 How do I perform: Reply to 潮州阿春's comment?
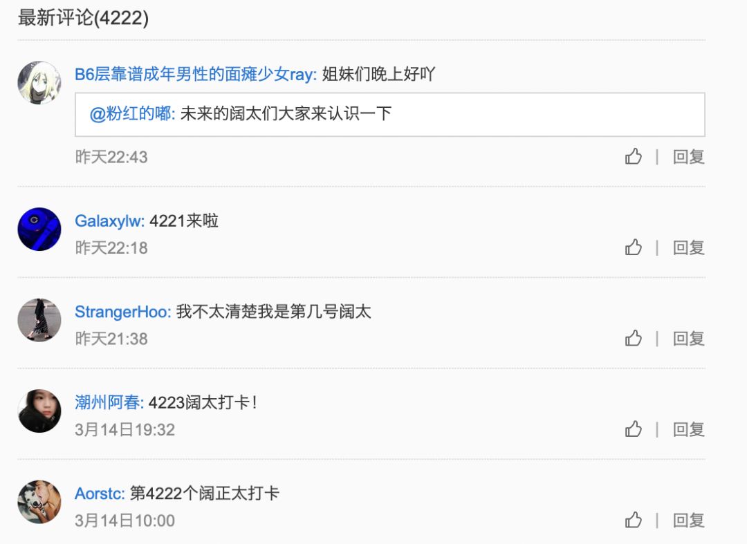pyautogui.click(x=688, y=429)
